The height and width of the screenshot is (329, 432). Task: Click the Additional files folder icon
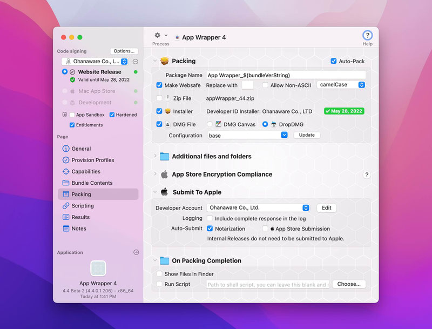click(165, 156)
